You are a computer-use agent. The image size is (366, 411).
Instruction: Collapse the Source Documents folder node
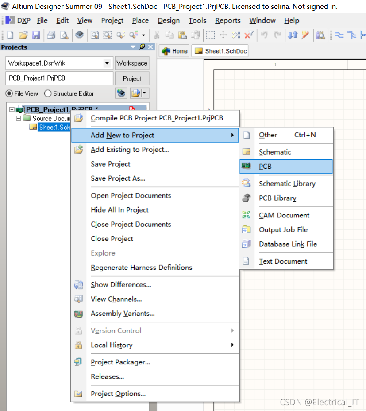point(18,118)
